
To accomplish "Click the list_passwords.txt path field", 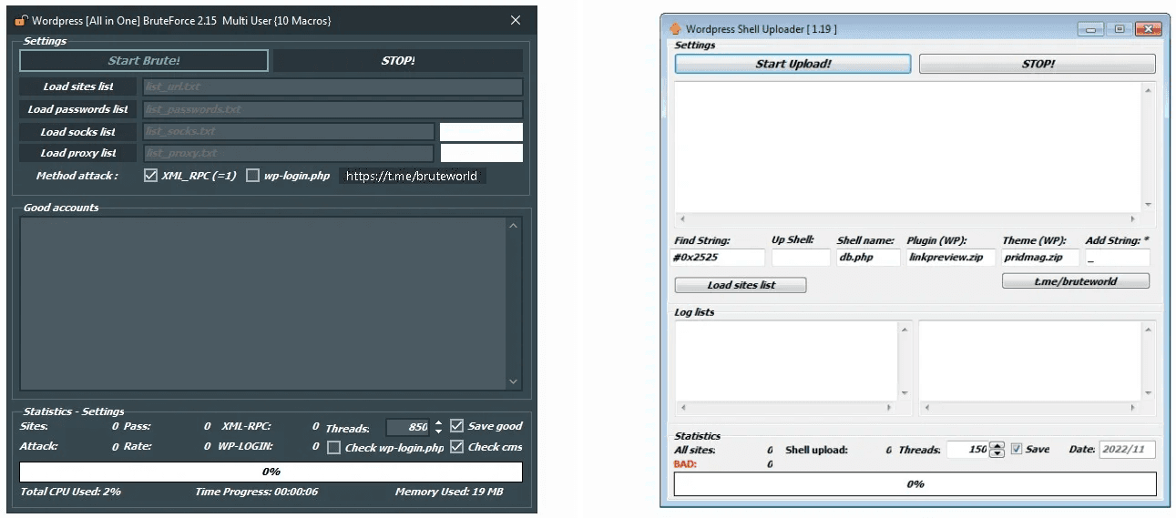I will click(332, 109).
